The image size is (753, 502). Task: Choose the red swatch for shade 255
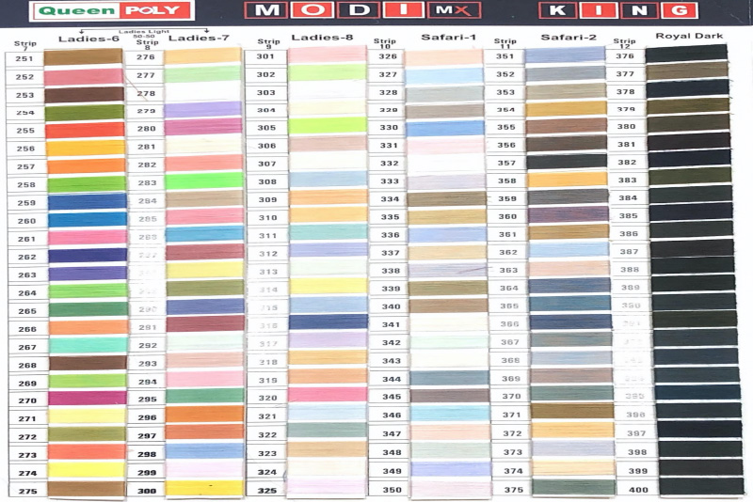tap(85, 131)
